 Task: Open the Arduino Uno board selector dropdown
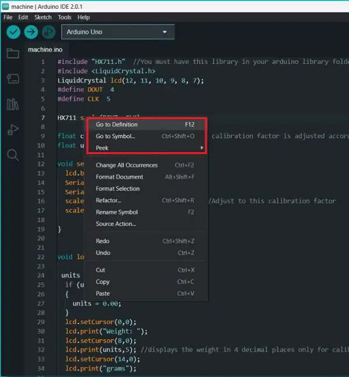point(117,32)
